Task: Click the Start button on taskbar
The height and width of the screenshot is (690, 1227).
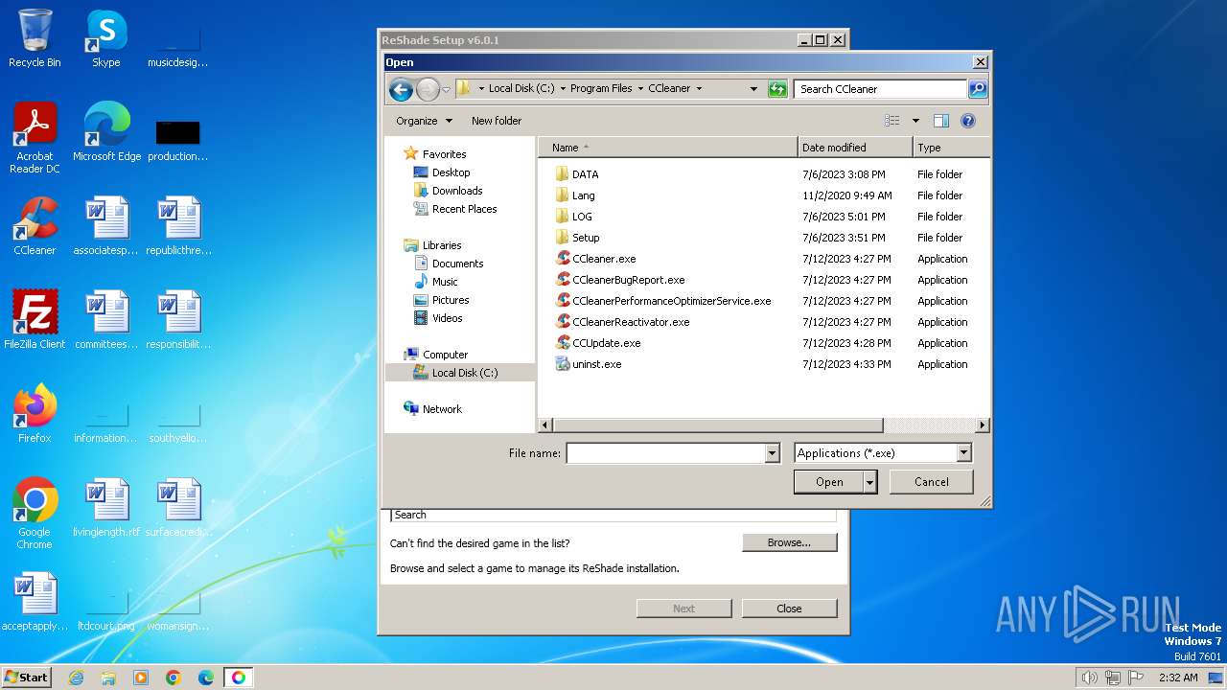Action: tap(26, 677)
